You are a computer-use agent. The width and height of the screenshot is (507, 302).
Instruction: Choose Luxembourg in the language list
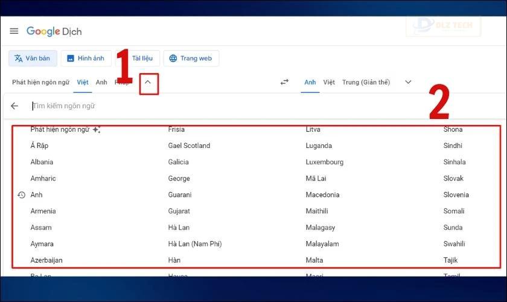[x=324, y=162]
